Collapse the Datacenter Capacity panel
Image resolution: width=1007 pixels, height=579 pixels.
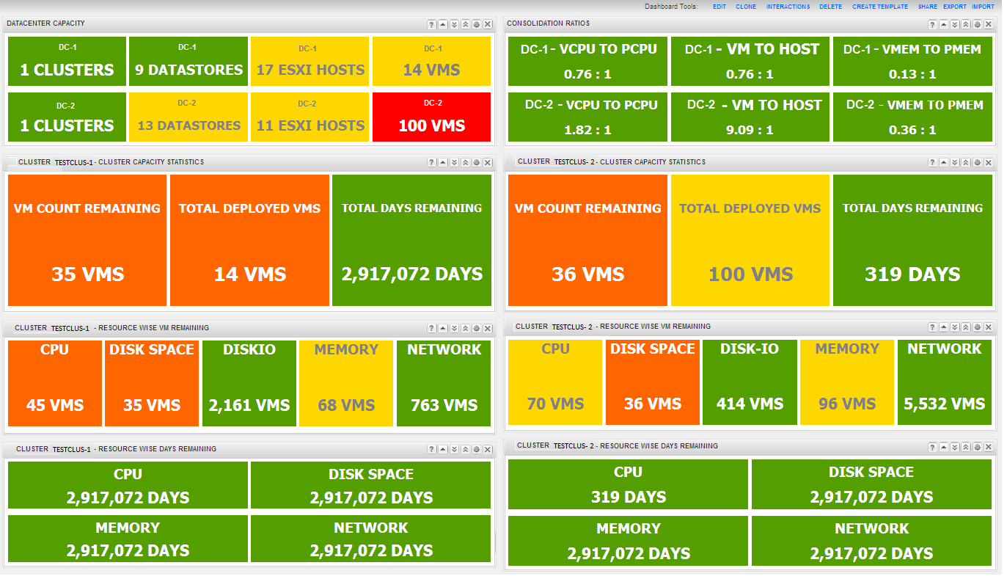tap(442, 23)
